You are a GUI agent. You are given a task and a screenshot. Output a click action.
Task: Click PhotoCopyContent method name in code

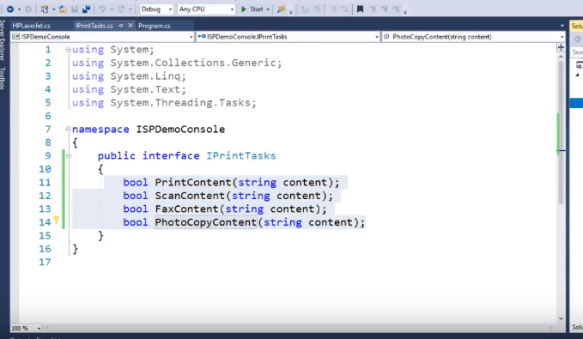(206, 222)
